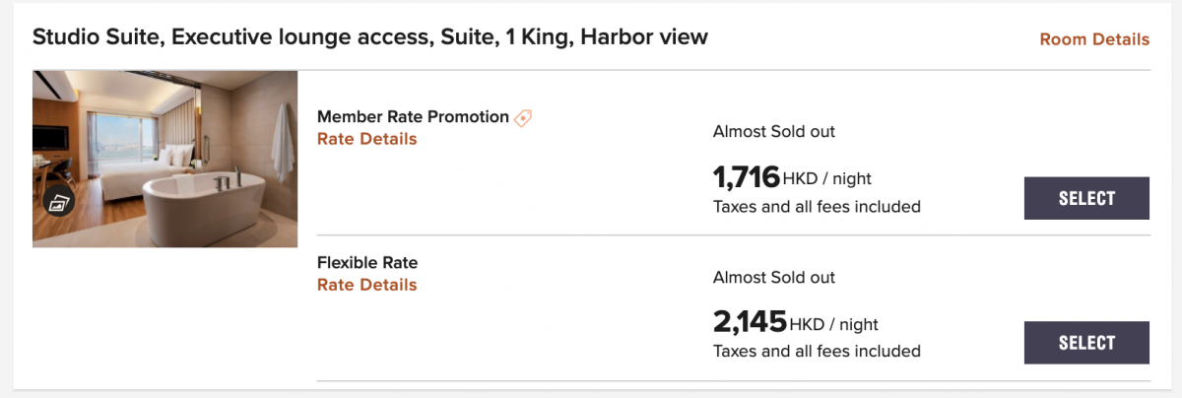Click the 1,716 price figure
Viewport: 1182px width, 398px height.
pyautogui.click(x=746, y=177)
